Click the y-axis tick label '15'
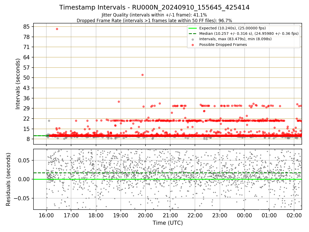The image size is (309, 232). (27, 129)
